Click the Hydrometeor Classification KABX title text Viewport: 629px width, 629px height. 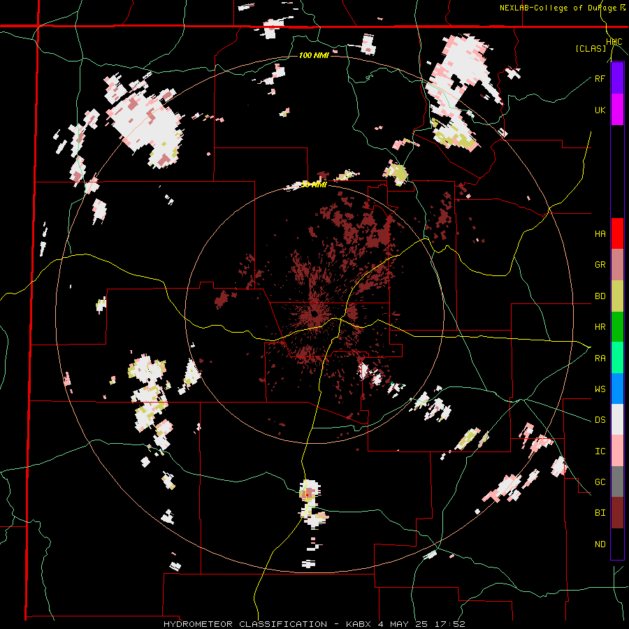(314, 624)
